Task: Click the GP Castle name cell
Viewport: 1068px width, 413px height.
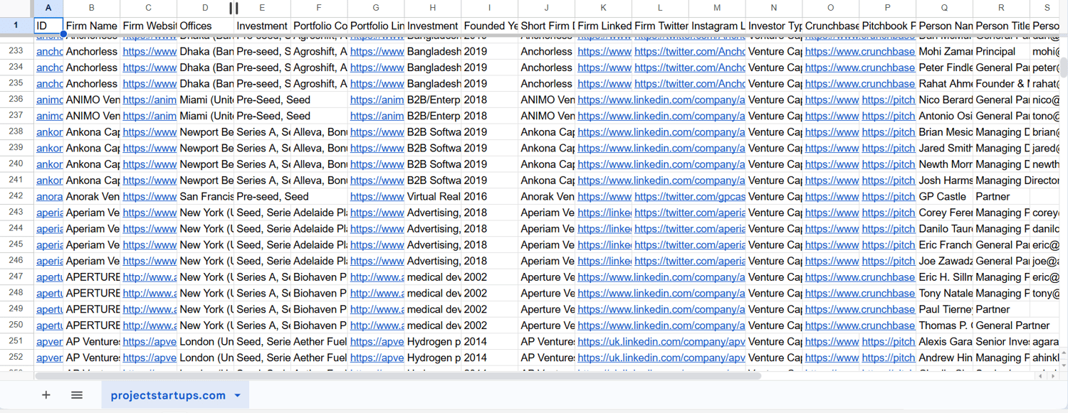Action: tap(943, 196)
